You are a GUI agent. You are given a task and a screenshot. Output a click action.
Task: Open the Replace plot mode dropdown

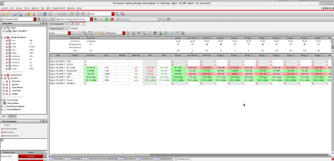(124, 33)
